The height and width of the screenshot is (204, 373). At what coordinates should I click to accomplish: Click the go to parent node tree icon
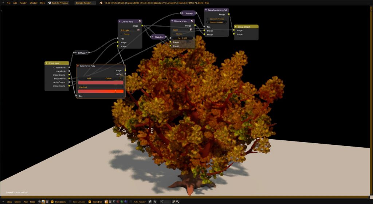(x=155, y=201)
